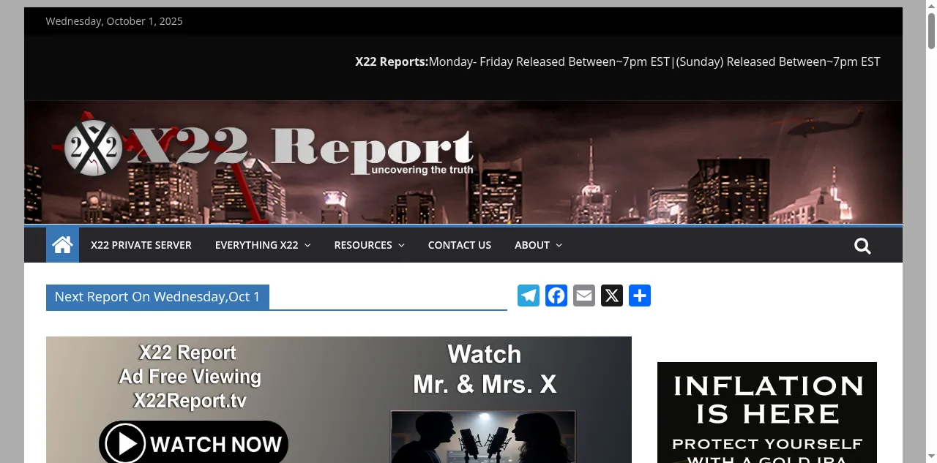Open the blue plus Share icon
The height and width of the screenshot is (463, 937).
pyautogui.click(x=640, y=296)
